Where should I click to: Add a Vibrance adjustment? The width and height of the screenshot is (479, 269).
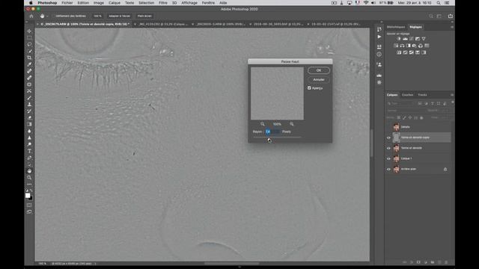[x=424, y=39]
